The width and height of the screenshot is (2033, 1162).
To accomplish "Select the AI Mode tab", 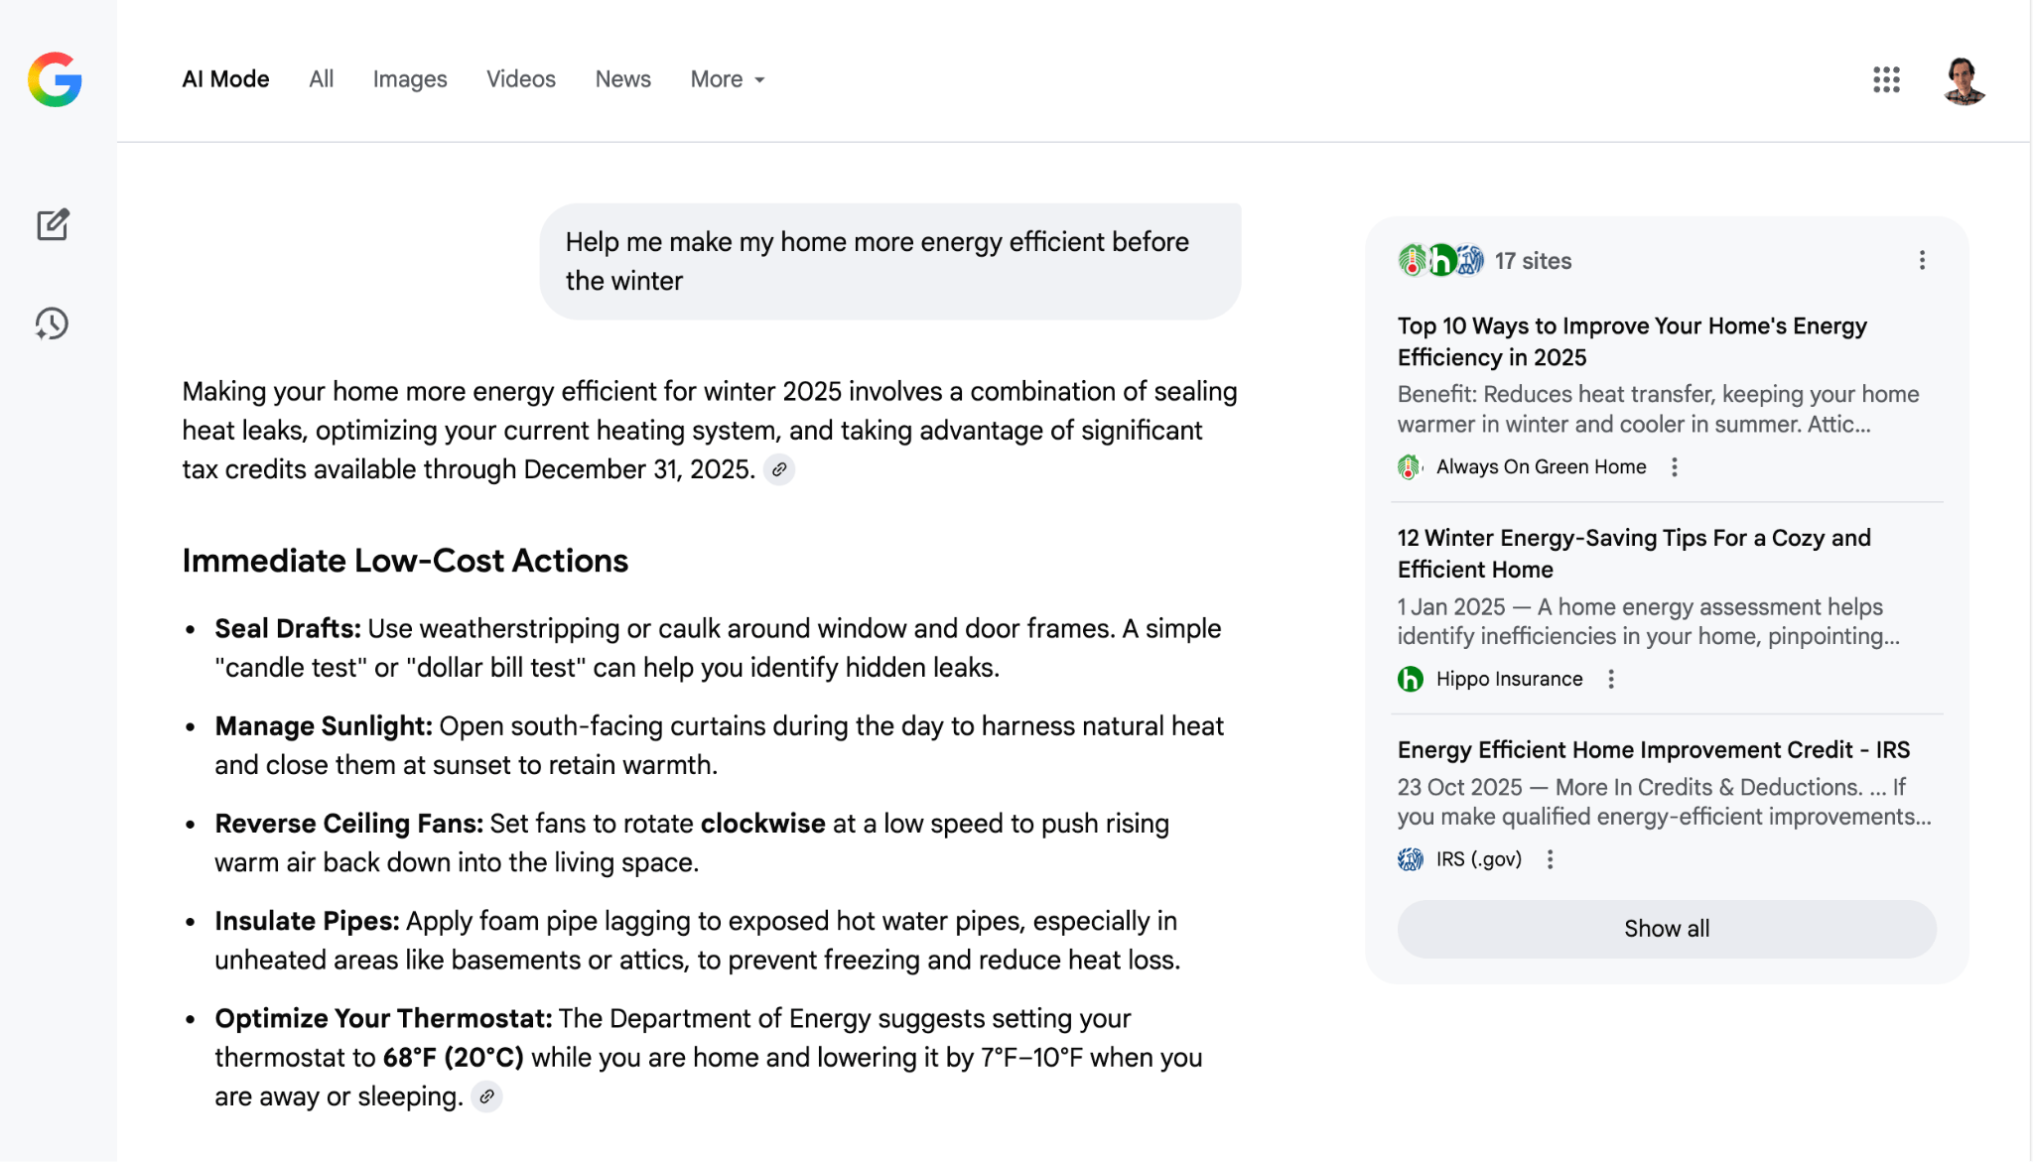I will tap(225, 78).
